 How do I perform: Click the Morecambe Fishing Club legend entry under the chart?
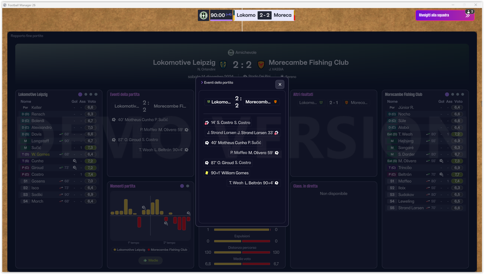click(168, 250)
